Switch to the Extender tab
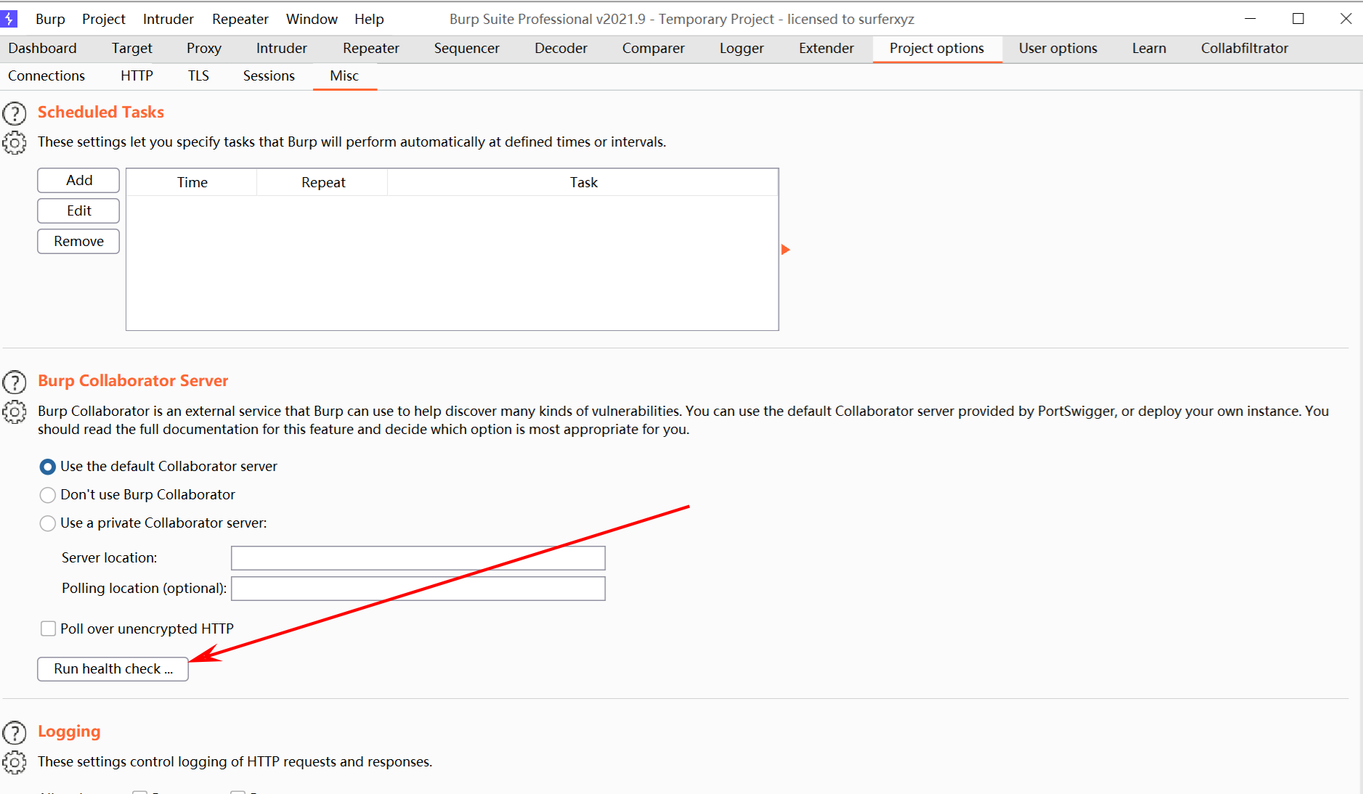Image resolution: width=1363 pixels, height=794 pixels. pyautogui.click(x=826, y=48)
